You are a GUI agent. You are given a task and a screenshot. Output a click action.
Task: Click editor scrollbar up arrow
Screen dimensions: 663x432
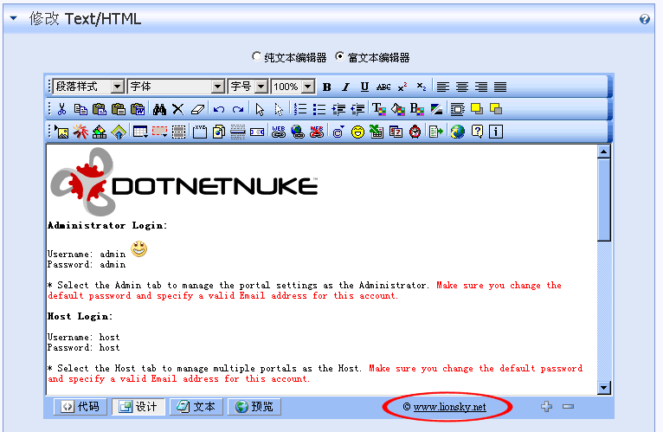click(604, 152)
